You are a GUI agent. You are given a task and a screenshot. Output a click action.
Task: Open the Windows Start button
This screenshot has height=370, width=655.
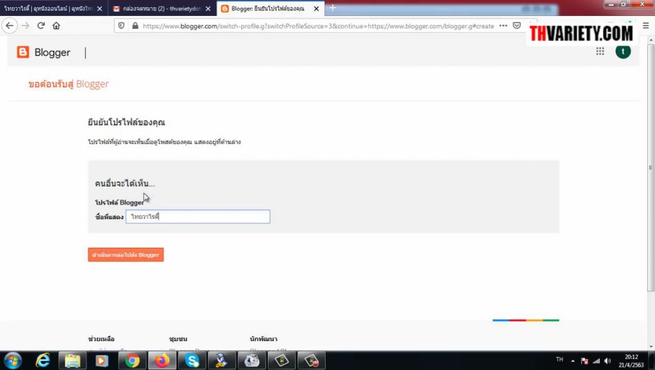[x=13, y=360]
